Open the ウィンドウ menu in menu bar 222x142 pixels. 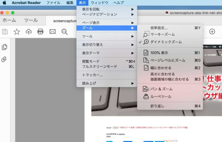pyautogui.click(x=99, y=3)
